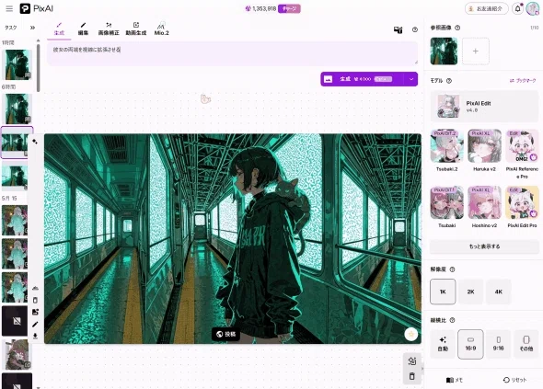Click the purple 生成 generate button
Image resolution: width=543 pixels, height=389 pixels.
pyautogui.click(x=362, y=79)
